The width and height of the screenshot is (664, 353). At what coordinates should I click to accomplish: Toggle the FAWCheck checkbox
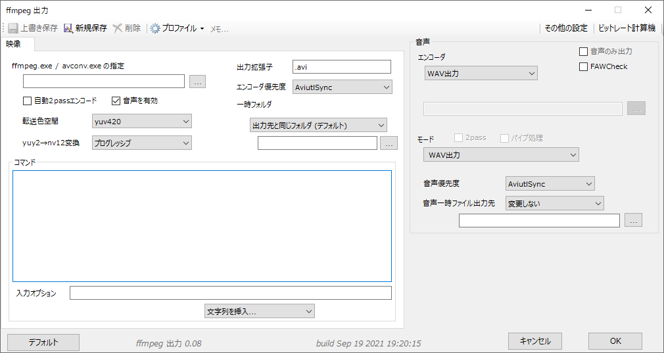point(583,66)
